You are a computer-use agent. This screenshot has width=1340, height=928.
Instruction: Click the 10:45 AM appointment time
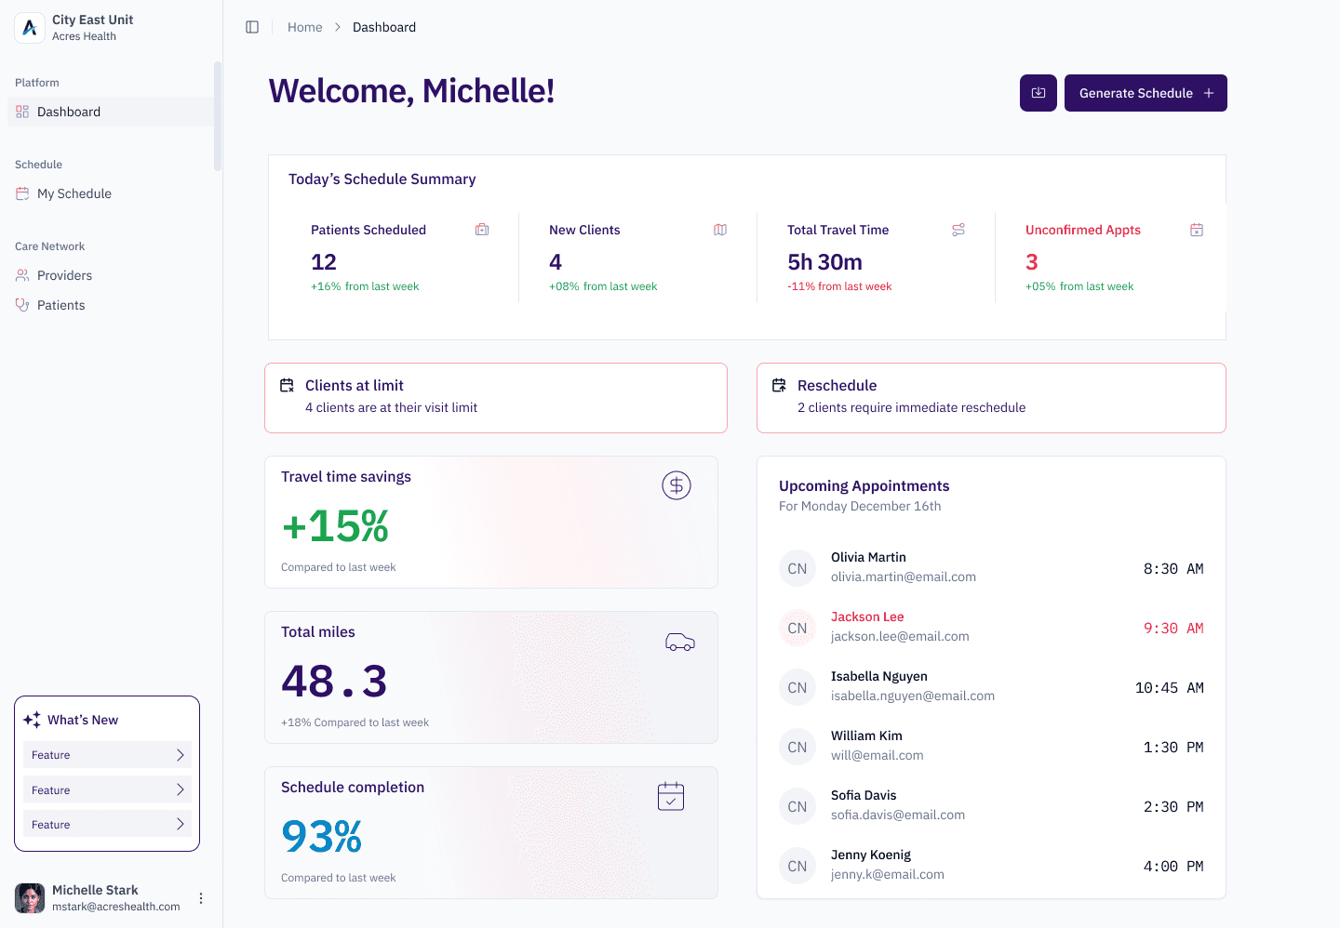(1170, 688)
